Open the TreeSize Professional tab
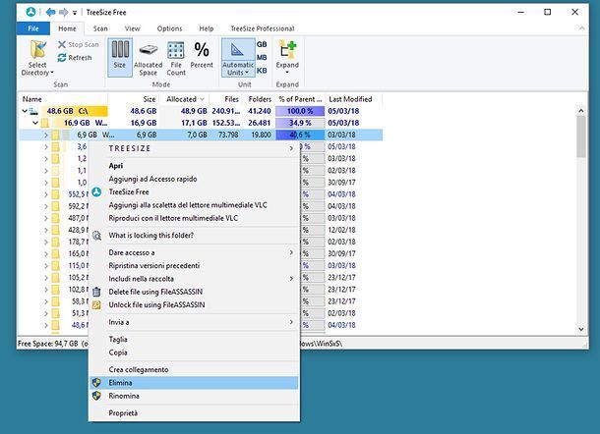This screenshot has height=434, width=600. pyautogui.click(x=263, y=28)
